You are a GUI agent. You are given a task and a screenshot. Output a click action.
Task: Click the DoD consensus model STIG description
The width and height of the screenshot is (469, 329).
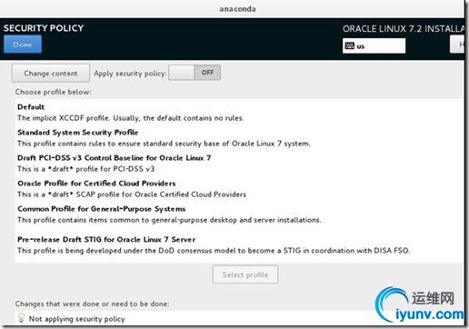(x=214, y=251)
